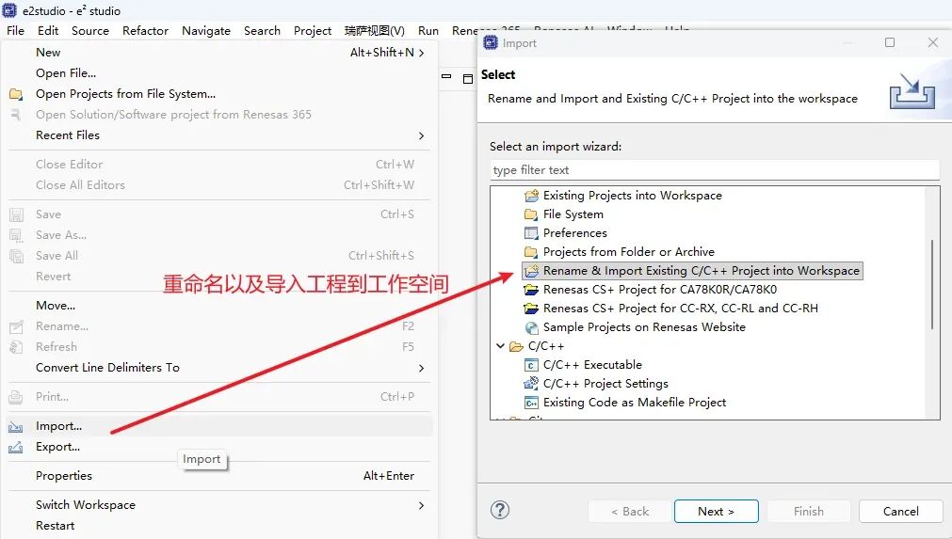Click the C/C++ Executable icon

click(531, 365)
